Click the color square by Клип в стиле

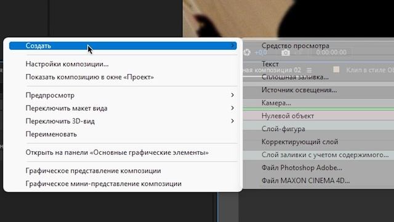click(x=336, y=70)
